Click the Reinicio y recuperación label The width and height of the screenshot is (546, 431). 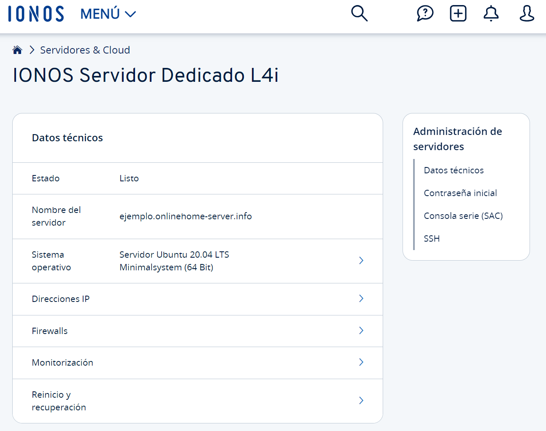59,401
